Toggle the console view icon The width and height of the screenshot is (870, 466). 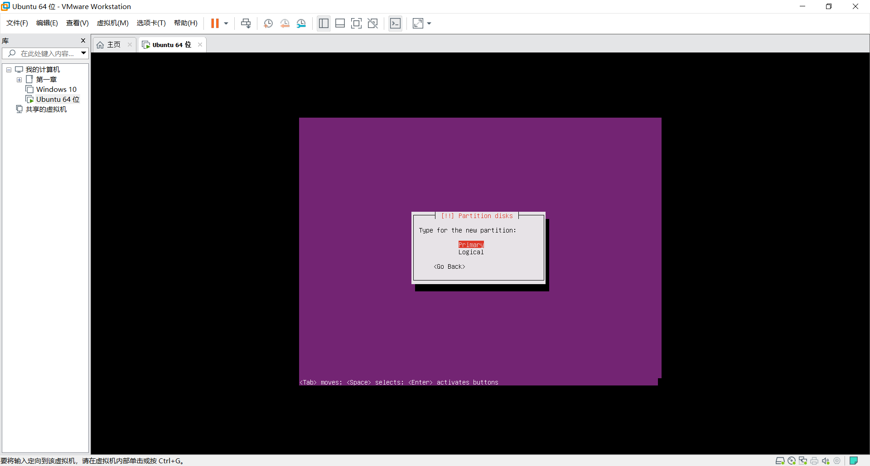(395, 23)
